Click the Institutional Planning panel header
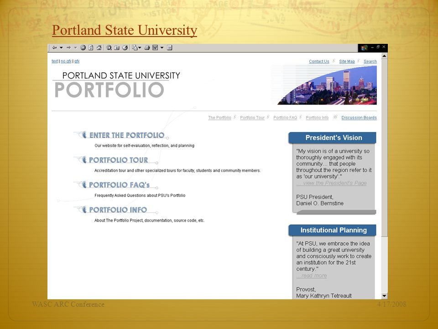Screen dimensions: 438x329 pyautogui.click(x=333, y=230)
